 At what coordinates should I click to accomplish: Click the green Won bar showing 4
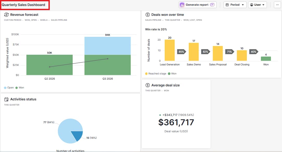266,59
